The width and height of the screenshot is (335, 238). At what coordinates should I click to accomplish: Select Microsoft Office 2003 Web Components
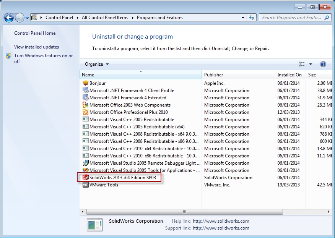pos(130,105)
